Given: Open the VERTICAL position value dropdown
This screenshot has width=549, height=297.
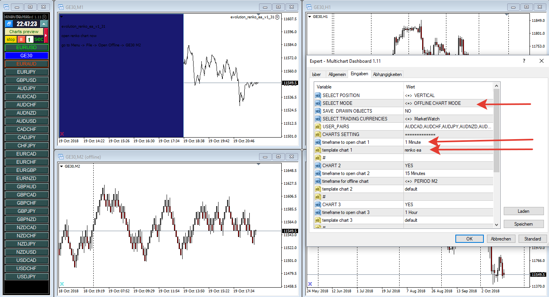Looking at the screenshot, I should click(x=448, y=95).
